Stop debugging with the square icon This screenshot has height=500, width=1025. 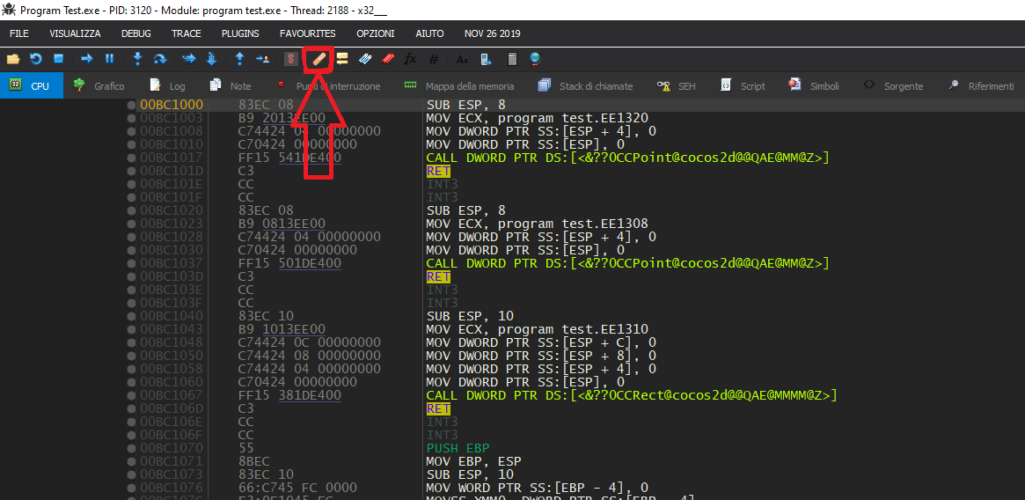click(x=58, y=59)
